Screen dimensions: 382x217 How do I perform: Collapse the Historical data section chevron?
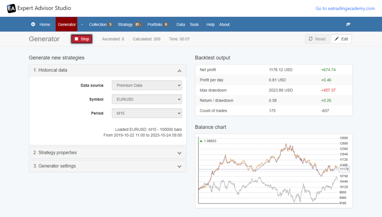tap(179, 70)
